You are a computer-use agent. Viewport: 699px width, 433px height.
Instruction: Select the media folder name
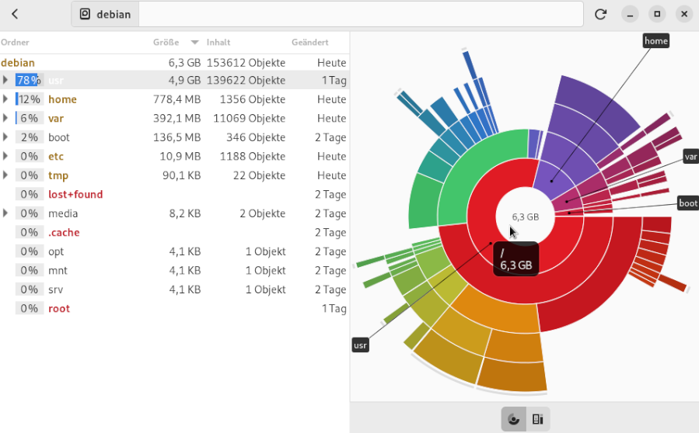point(63,213)
